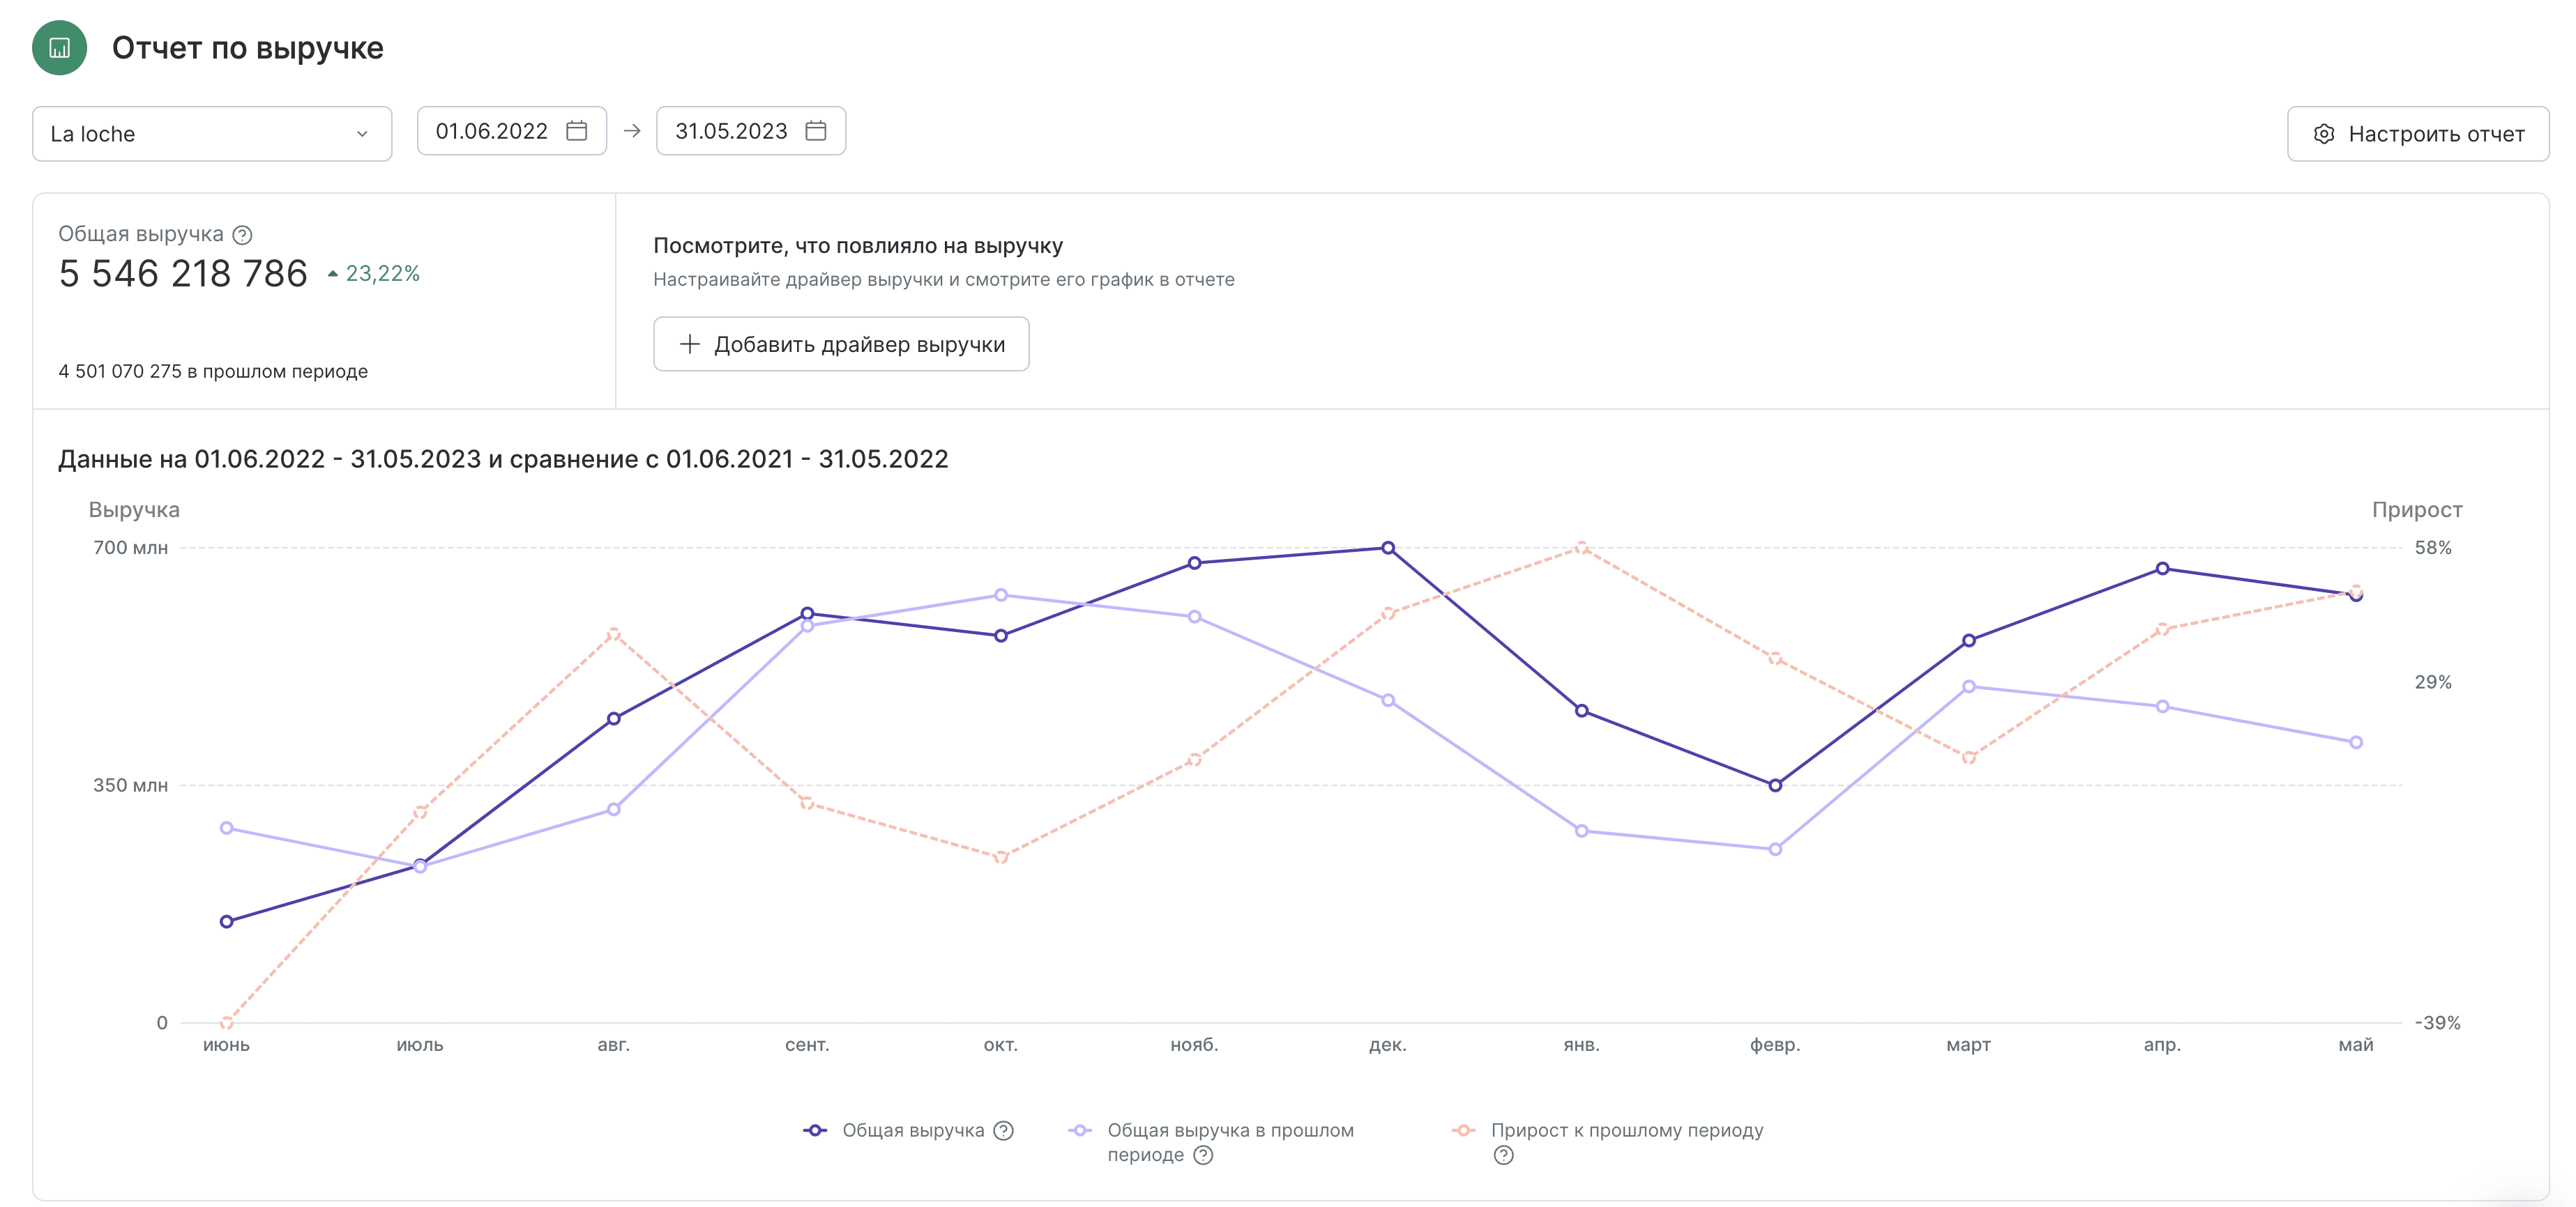The width and height of the screenshot is (2576, 1207).
Task: Click plus icon in Добавить драйвер выручки
Action: pyautogui.click(x=689, y=344)
